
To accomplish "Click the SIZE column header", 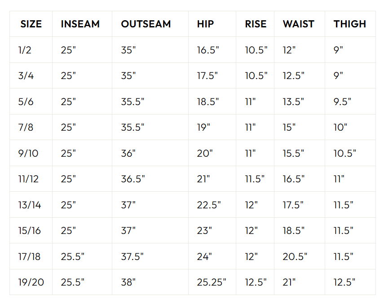I will 31,24.
